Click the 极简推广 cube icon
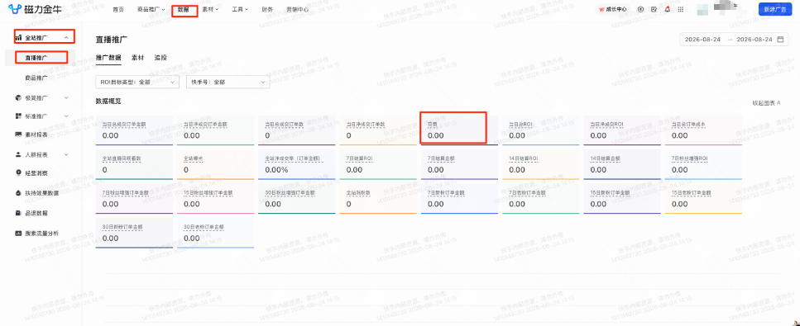Image resolution: width=800 pixels, height=326 pixels. coord(18,97)
